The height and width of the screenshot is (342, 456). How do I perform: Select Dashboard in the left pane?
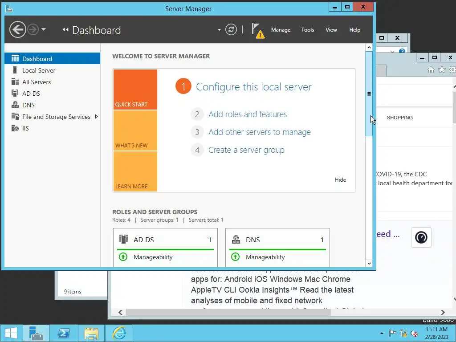tap(53, 59)
